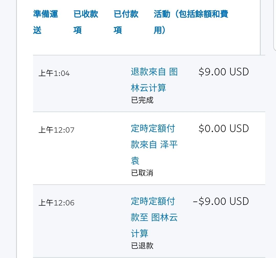Click the 上午12:06 timestamp
This screenshot has height=258, width=276.
[56, 203]
